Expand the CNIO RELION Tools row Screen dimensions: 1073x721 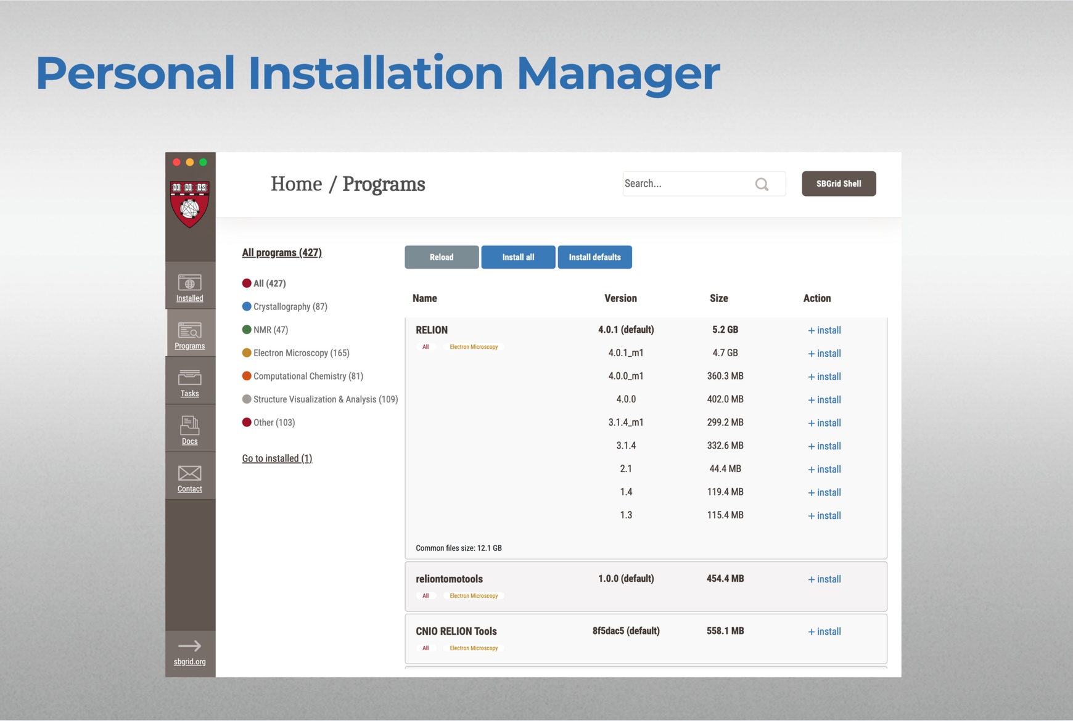pos(456,631)
